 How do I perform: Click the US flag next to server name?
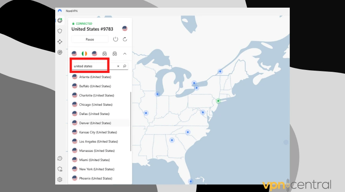125,28
